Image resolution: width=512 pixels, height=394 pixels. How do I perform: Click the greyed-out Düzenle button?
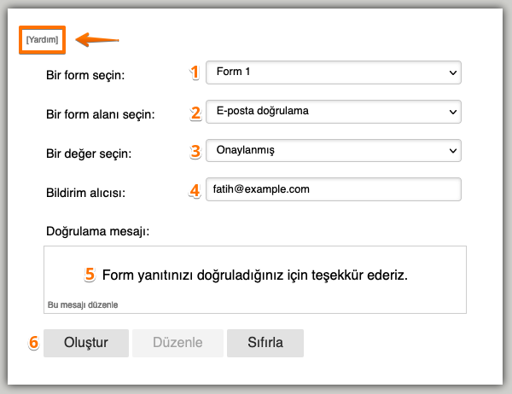pyautogui.click(x=177, y=343)
